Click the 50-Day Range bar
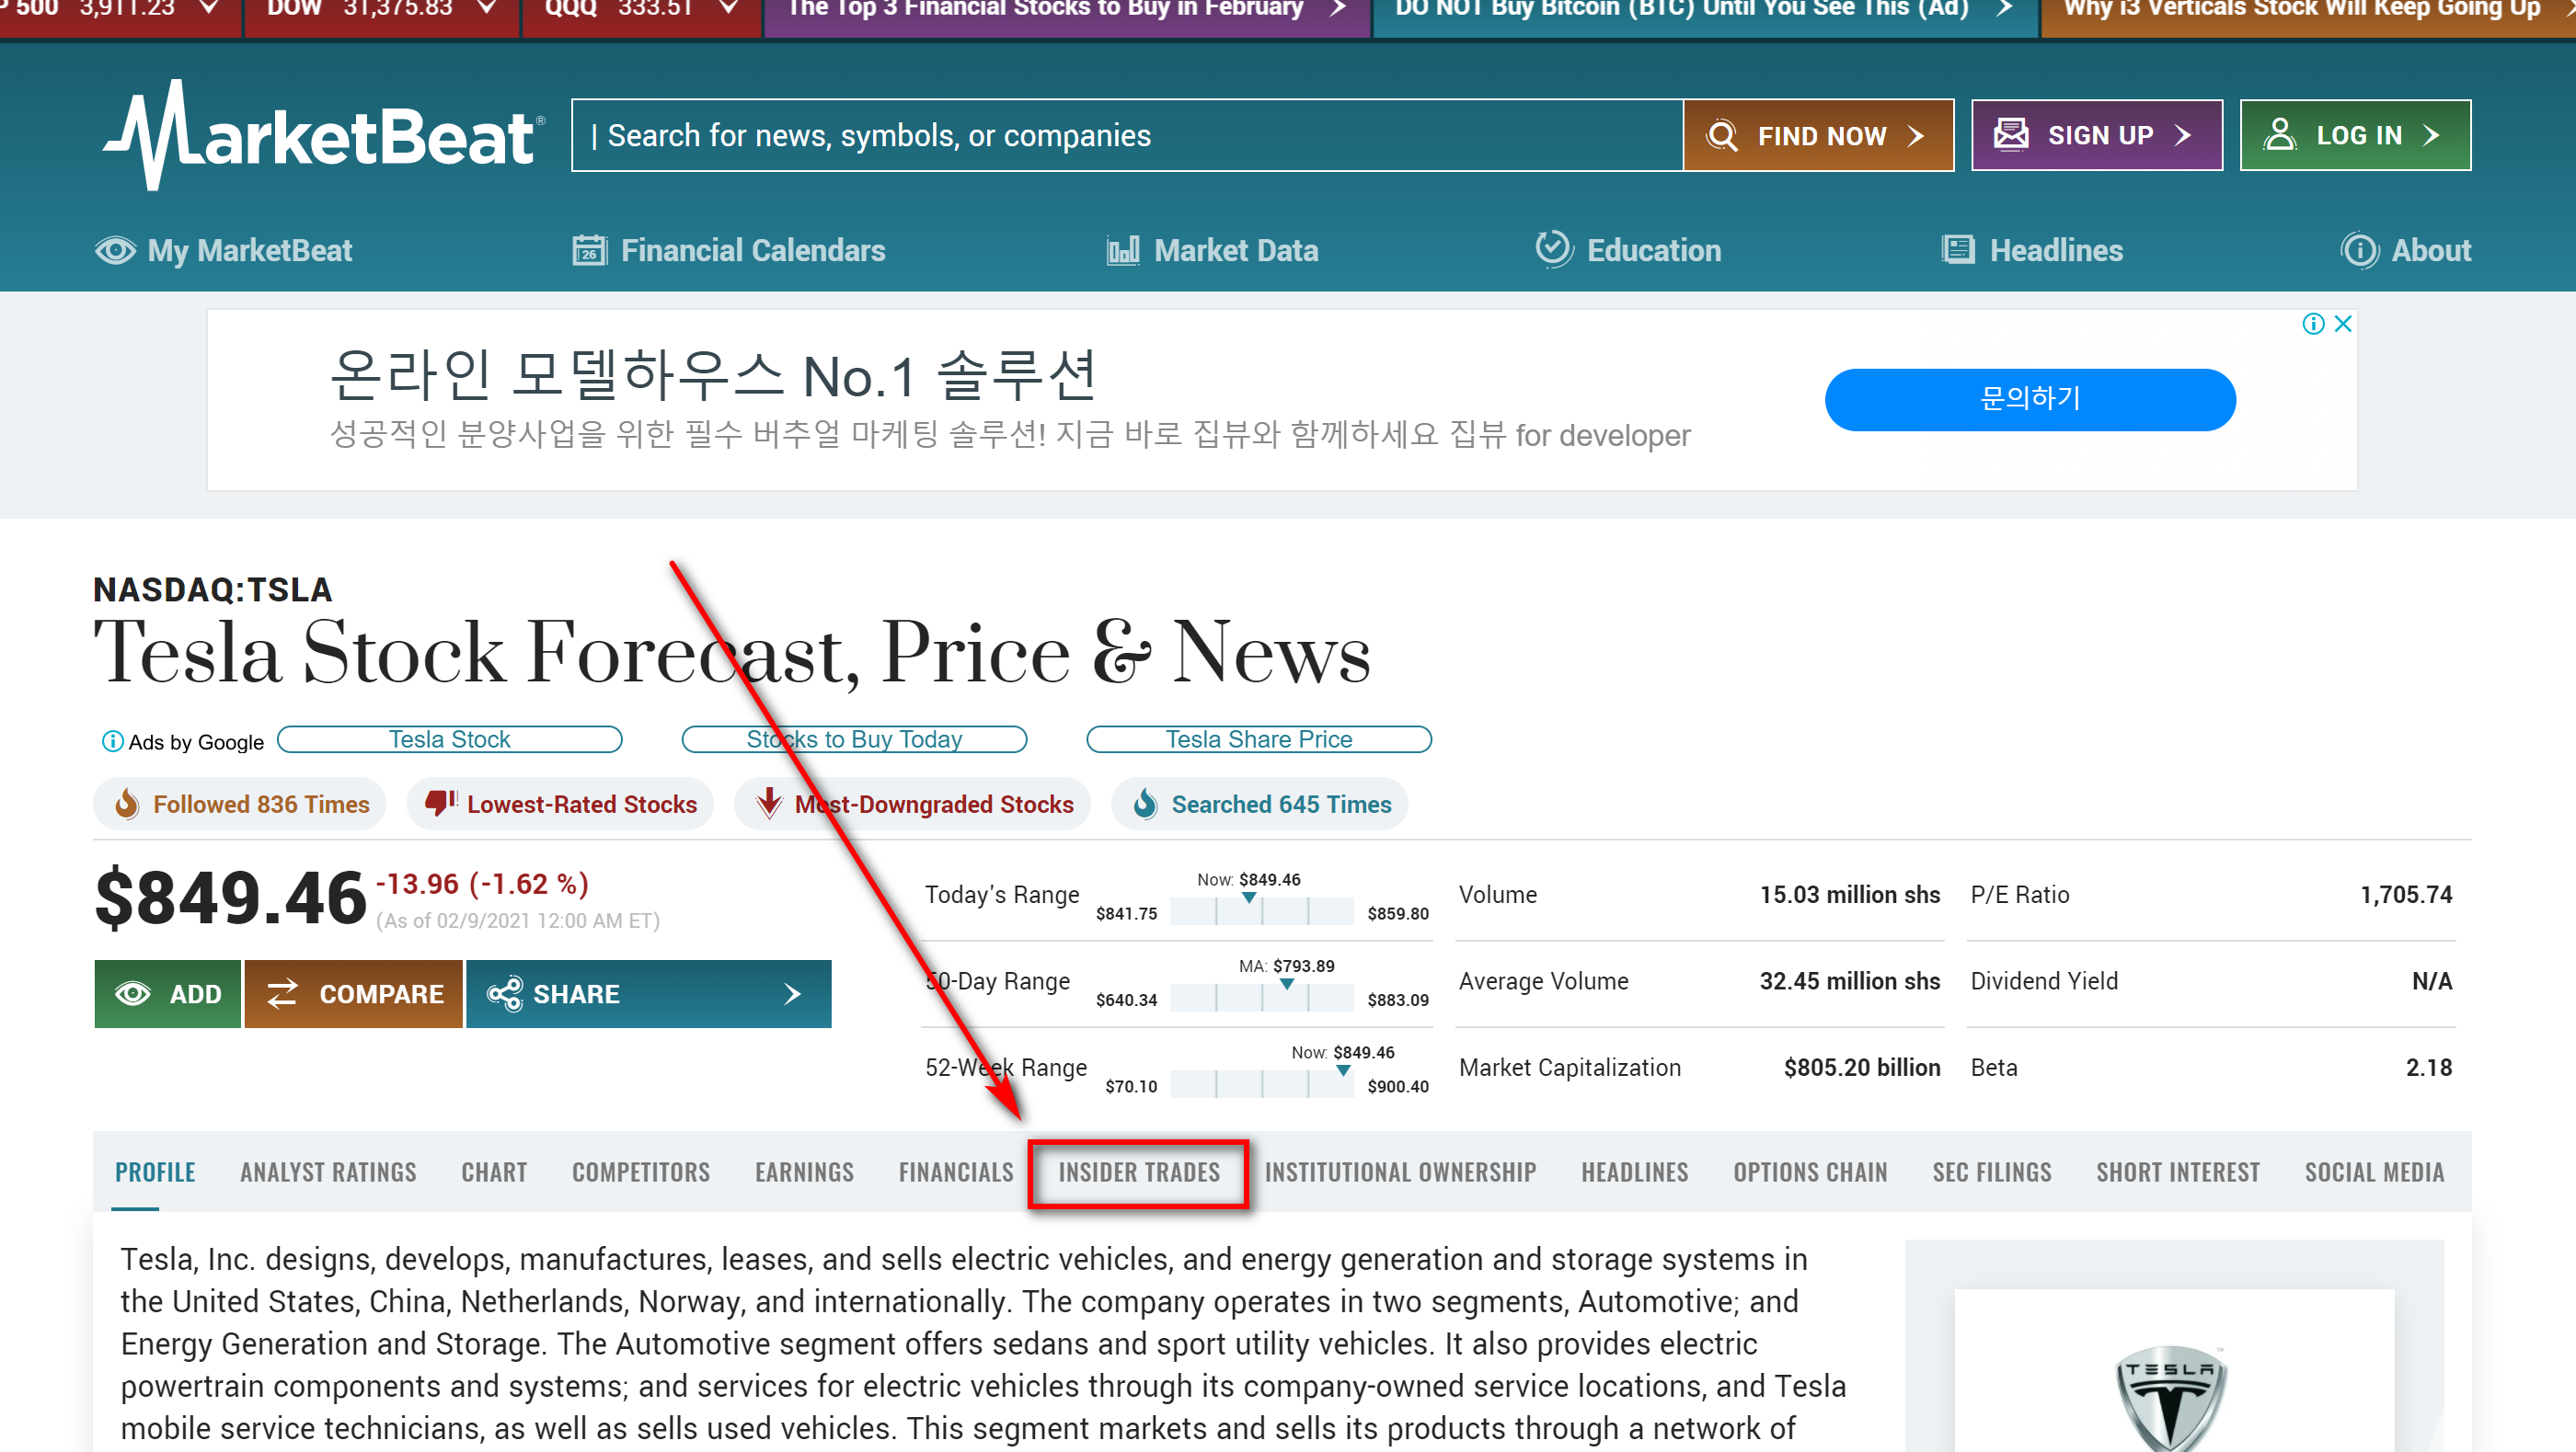Viewport: 2576px width, 1452px height. (x=1261, y=998)
